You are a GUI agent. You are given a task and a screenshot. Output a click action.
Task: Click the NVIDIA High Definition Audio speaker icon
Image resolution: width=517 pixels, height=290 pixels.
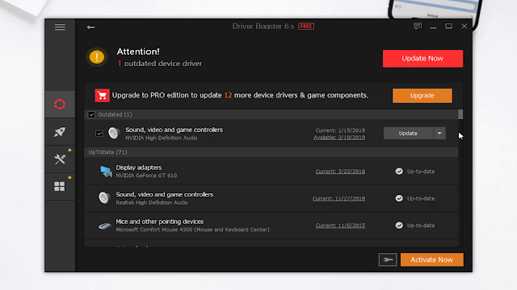pos(114,133)
